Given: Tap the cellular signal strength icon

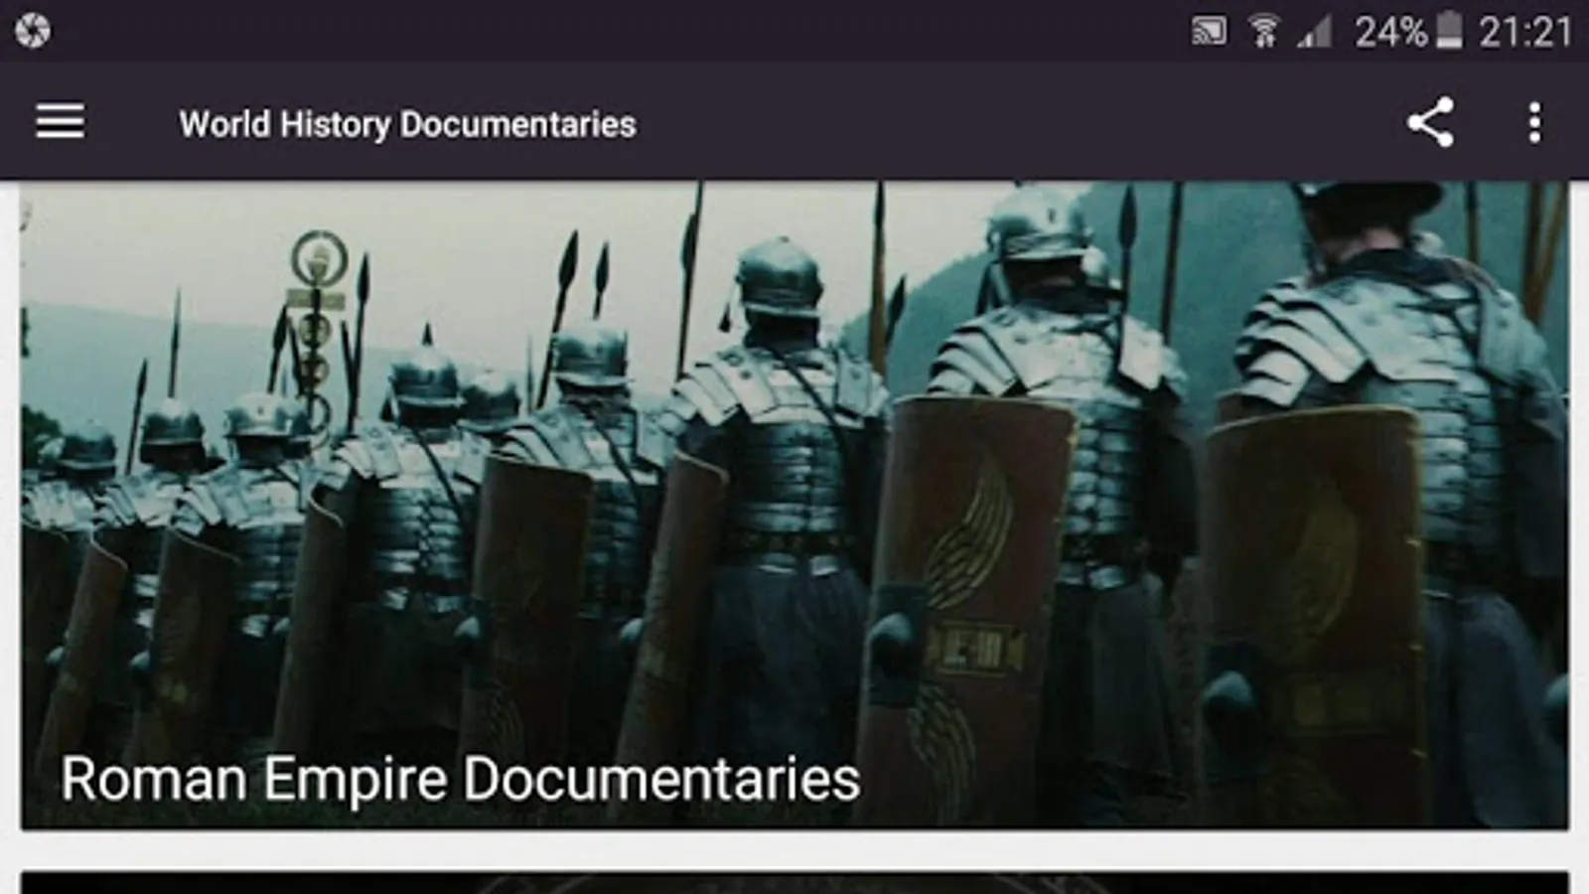Looking at the screenshot, I should [1315, 32].
